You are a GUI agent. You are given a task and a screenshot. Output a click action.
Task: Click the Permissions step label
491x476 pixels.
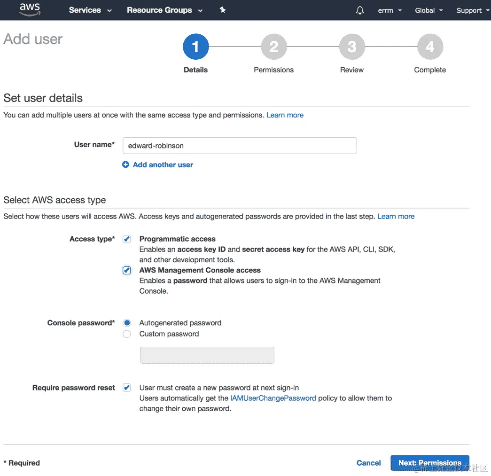(x=273, y=70)
